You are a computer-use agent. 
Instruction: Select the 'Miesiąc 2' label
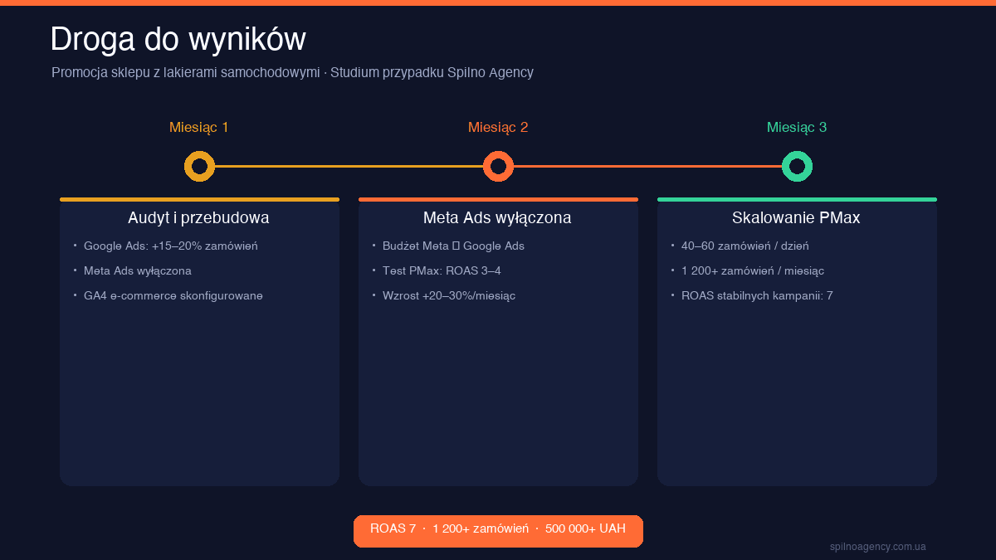[498, 127]
